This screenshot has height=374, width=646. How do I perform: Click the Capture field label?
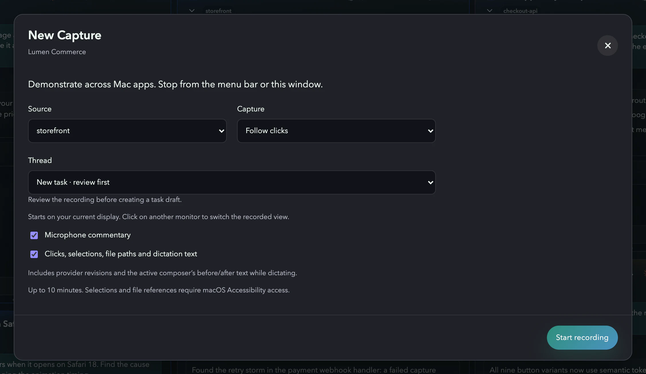[x=251, y=109]
